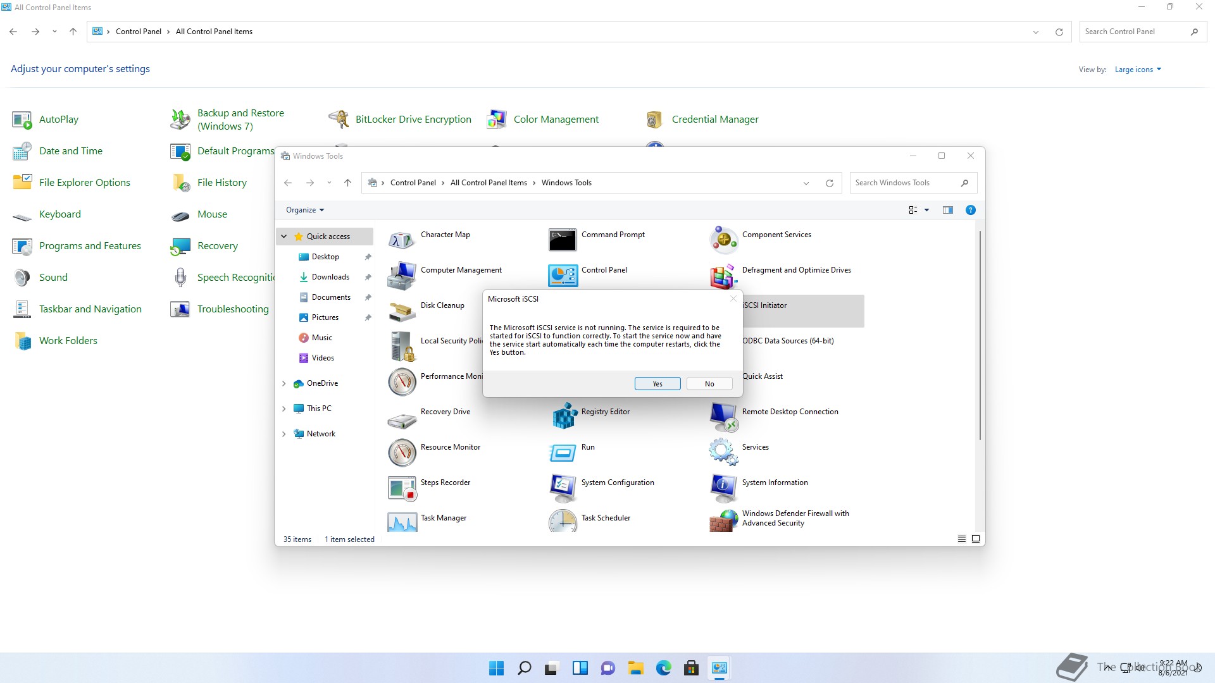Launch Registry Editor icon
Screen dimensions: 1215x683
tap(564, 416)
